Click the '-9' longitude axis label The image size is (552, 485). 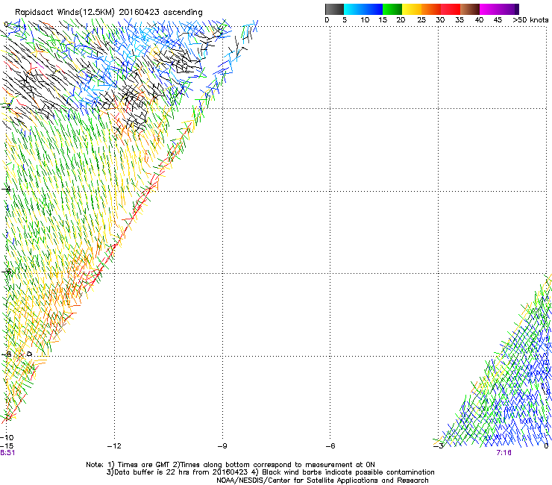[222, 446]
